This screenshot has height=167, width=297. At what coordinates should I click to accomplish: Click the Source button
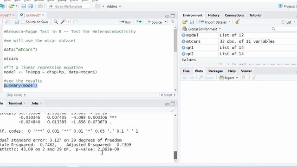[155, 22]
